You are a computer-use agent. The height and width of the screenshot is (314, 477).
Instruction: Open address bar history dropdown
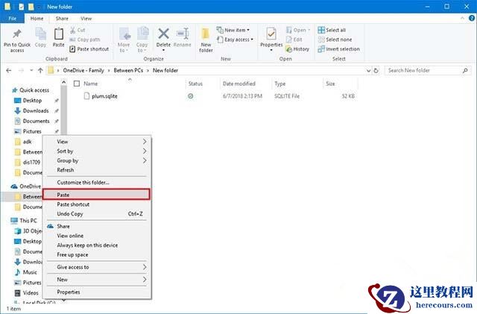coord(368,70)
